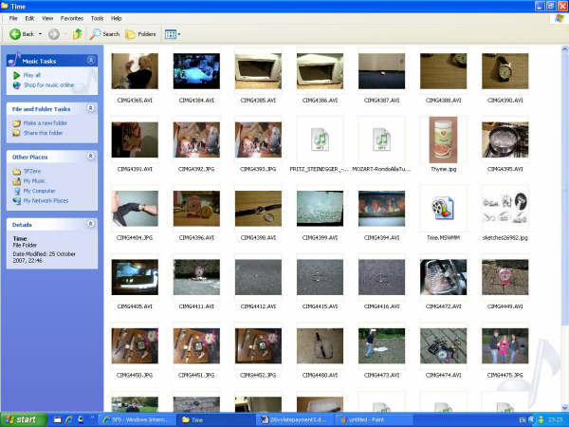Open the Search pane
This screenshot has width=569, height=427.
coord(104,33)
